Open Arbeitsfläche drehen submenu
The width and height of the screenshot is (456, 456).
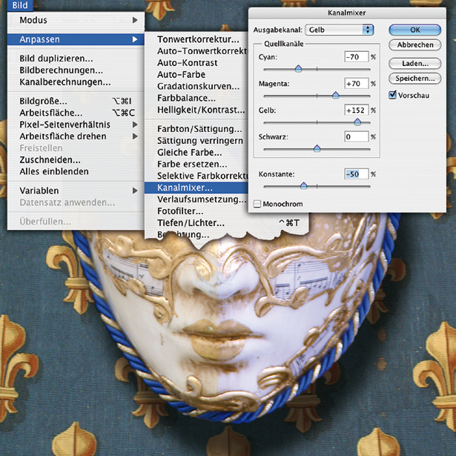click(x=76, y=136)
